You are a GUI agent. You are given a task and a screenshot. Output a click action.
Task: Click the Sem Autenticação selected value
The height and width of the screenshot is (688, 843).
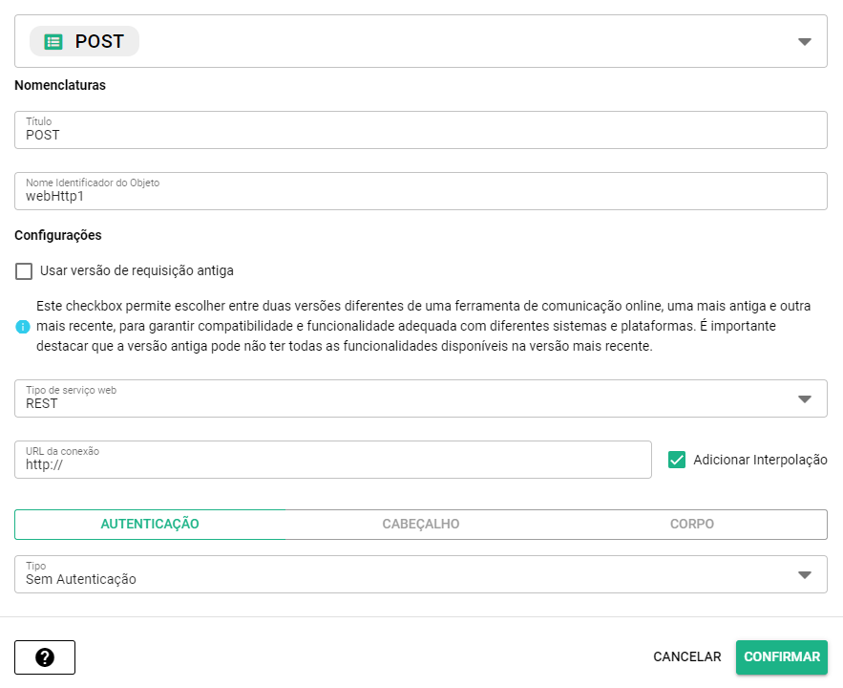click(x=81, y=579)
